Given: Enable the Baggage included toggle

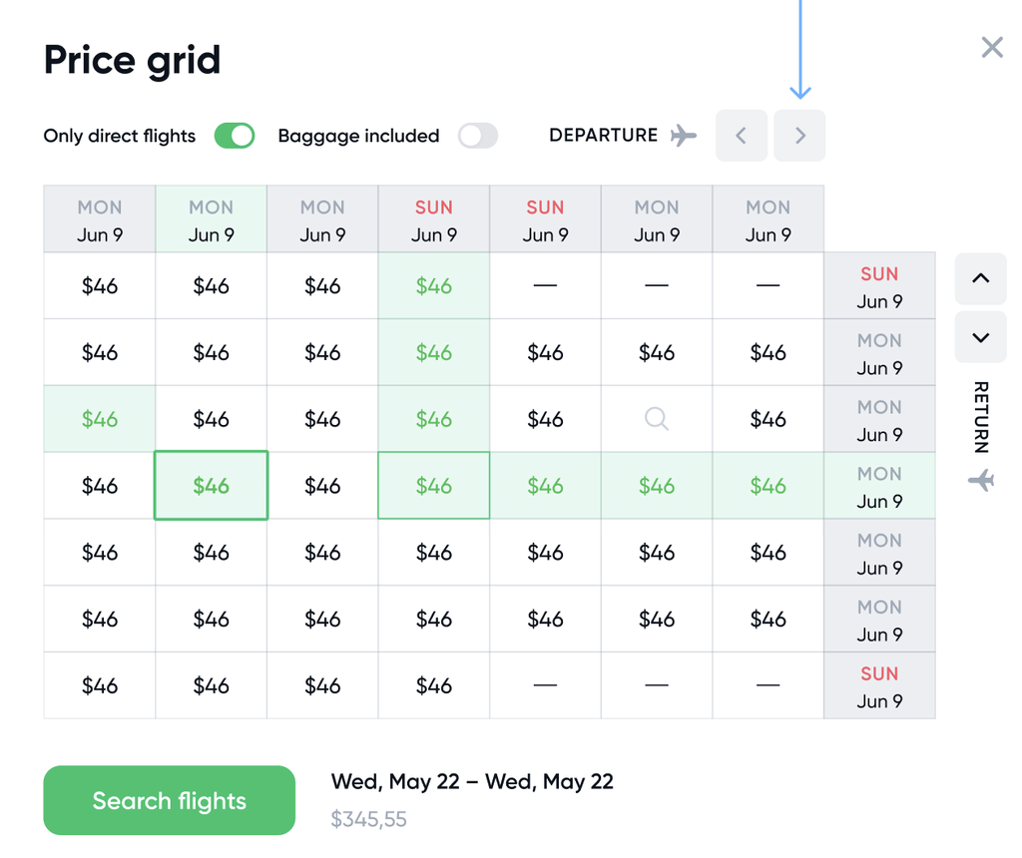Looking at the screenshot, I should pyautogui.click(x=478, y=136).
